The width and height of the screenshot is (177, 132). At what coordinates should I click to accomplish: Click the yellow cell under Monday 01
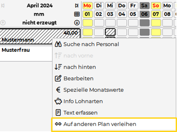point(88,23)
